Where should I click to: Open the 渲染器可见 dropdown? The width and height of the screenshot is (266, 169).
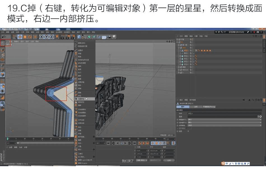pyautogui.click(x=225, y=122)
